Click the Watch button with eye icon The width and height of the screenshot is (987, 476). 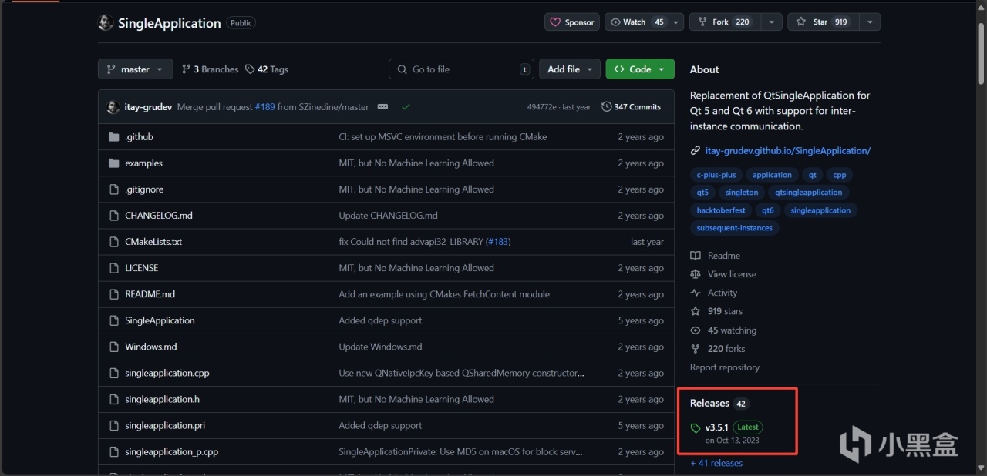637,22
